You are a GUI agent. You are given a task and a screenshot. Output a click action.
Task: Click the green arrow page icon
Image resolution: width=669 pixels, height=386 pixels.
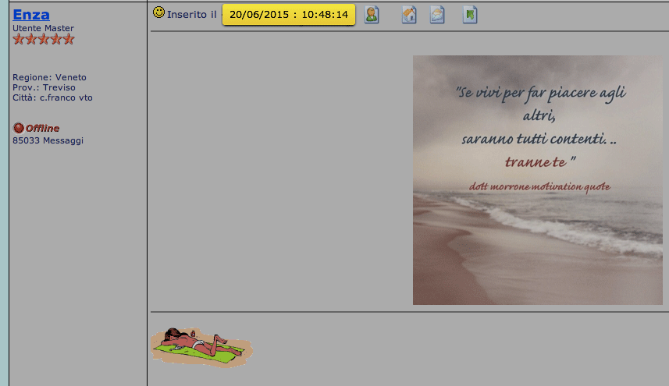click(x=470, y=15)
